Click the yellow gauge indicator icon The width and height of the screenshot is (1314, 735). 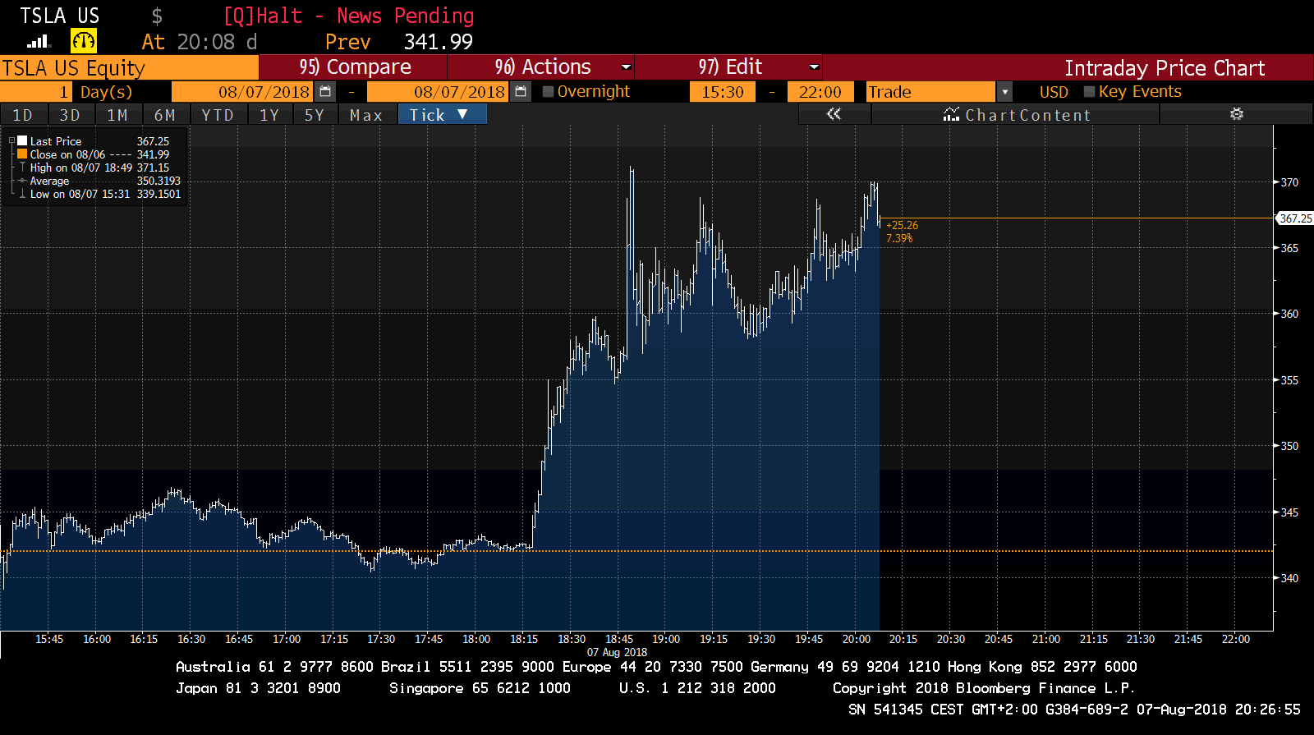[x=84, y=40]
